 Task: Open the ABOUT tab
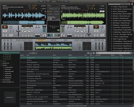[x=65, y=40]
